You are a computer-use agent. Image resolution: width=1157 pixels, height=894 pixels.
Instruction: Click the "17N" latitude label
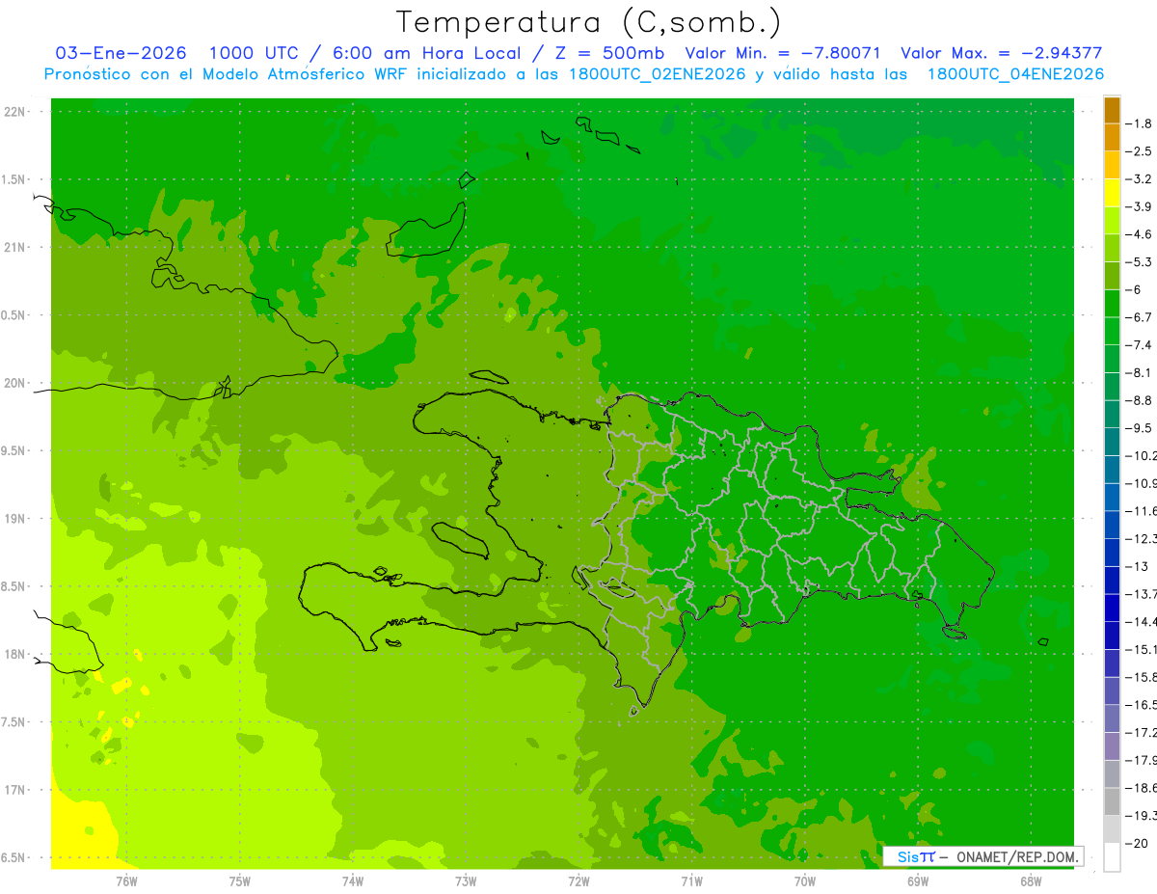[15, 790]
